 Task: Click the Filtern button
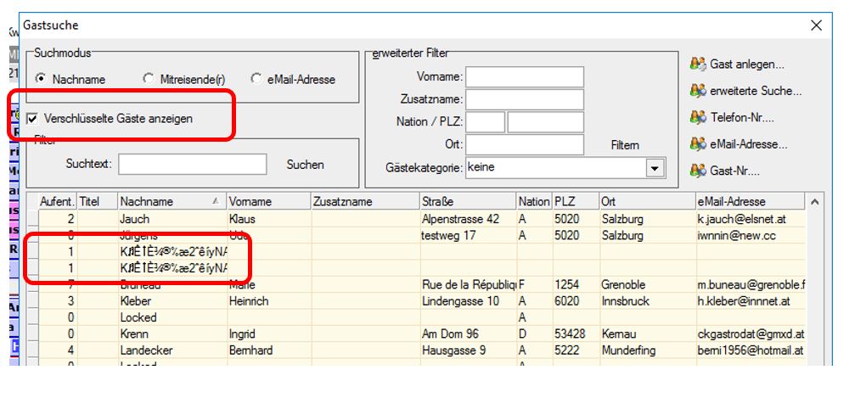tap(624, 145)
